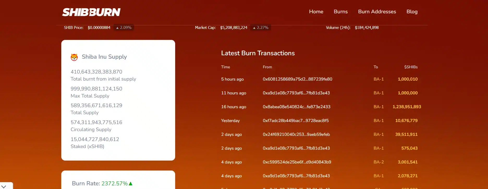This screenshot has width=488, height=189.
Task: Click the Yesterday timestamp
Action: tap(230, 120)
